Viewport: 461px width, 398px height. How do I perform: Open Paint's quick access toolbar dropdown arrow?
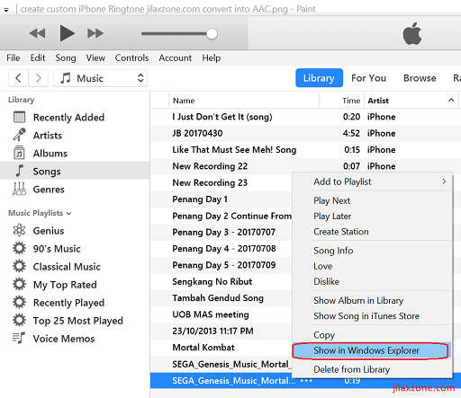pyautogui.click(x=6, y=10)
